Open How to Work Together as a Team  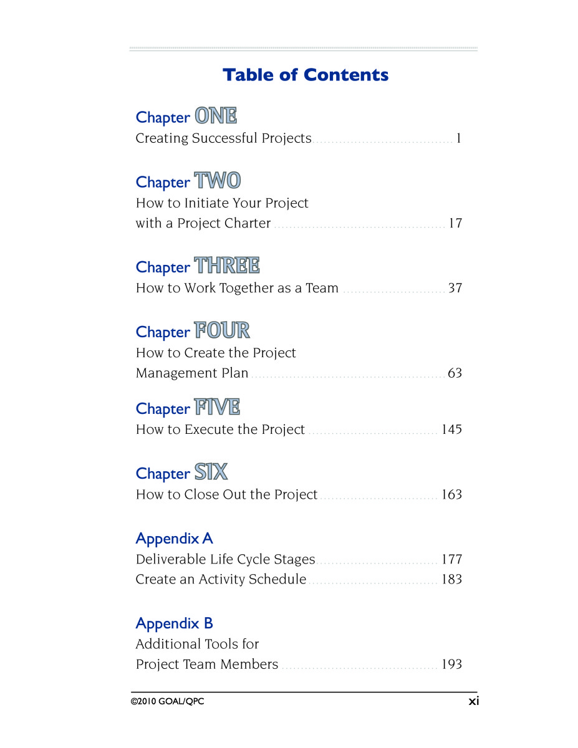coord(299,288)
